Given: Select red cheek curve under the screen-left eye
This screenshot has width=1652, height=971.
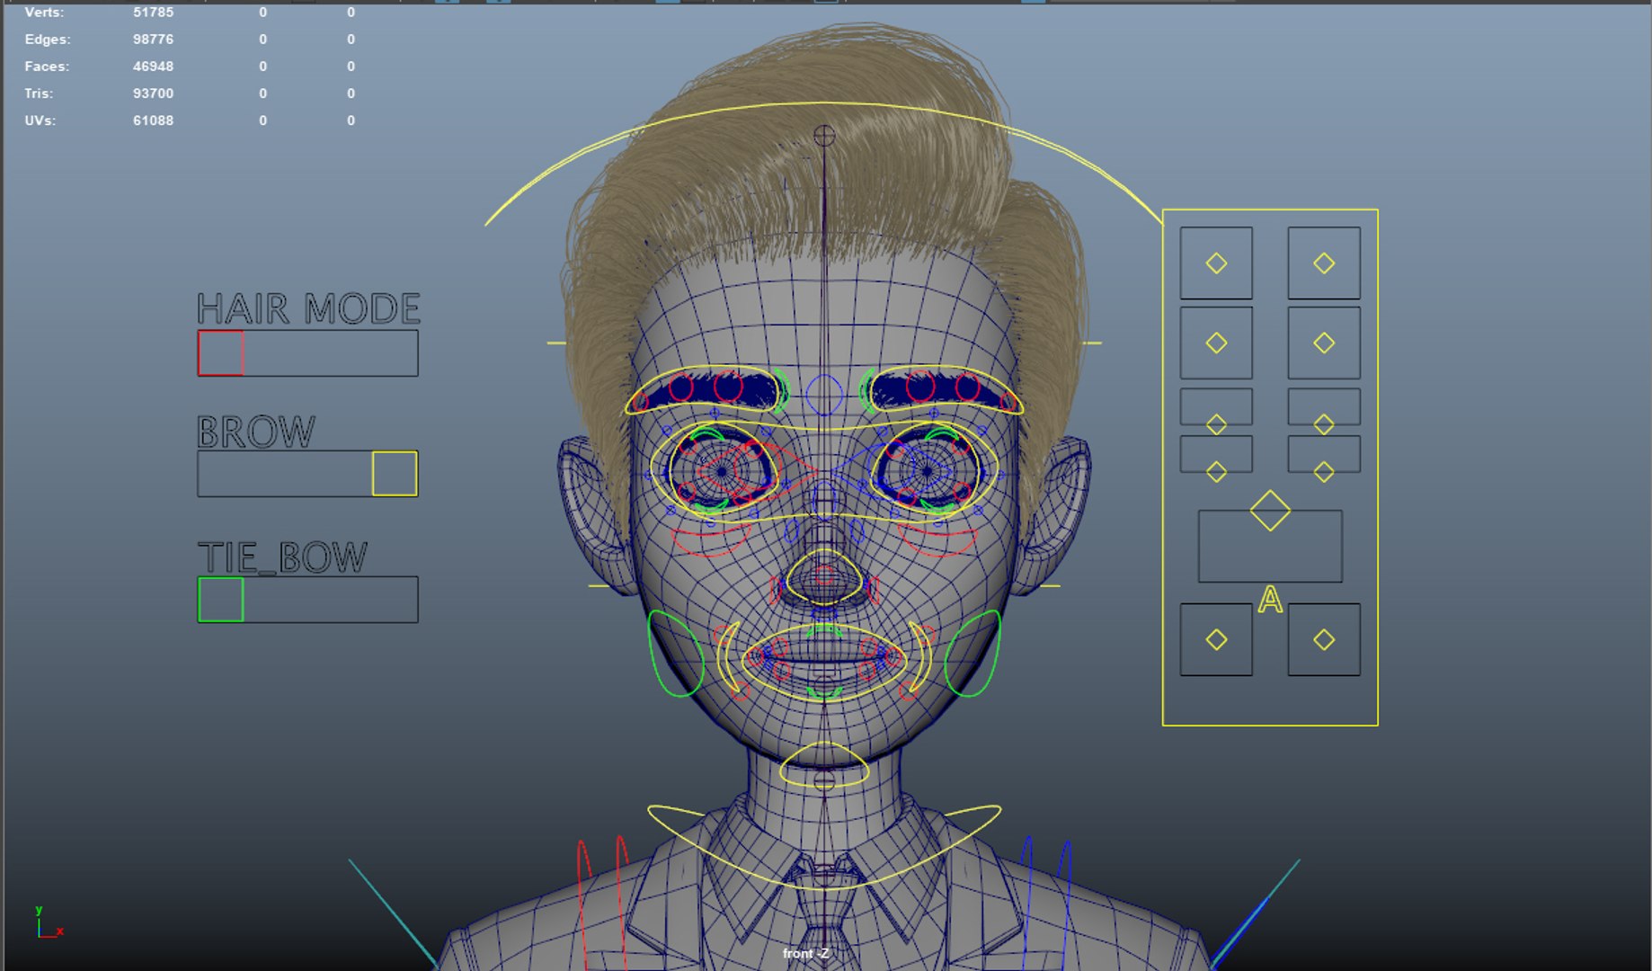Looking at the screenshot, I should click(x=712, y=539).
